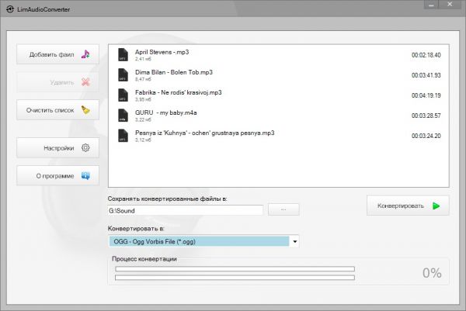Click the lower conversion progress bar

(235, 278)
